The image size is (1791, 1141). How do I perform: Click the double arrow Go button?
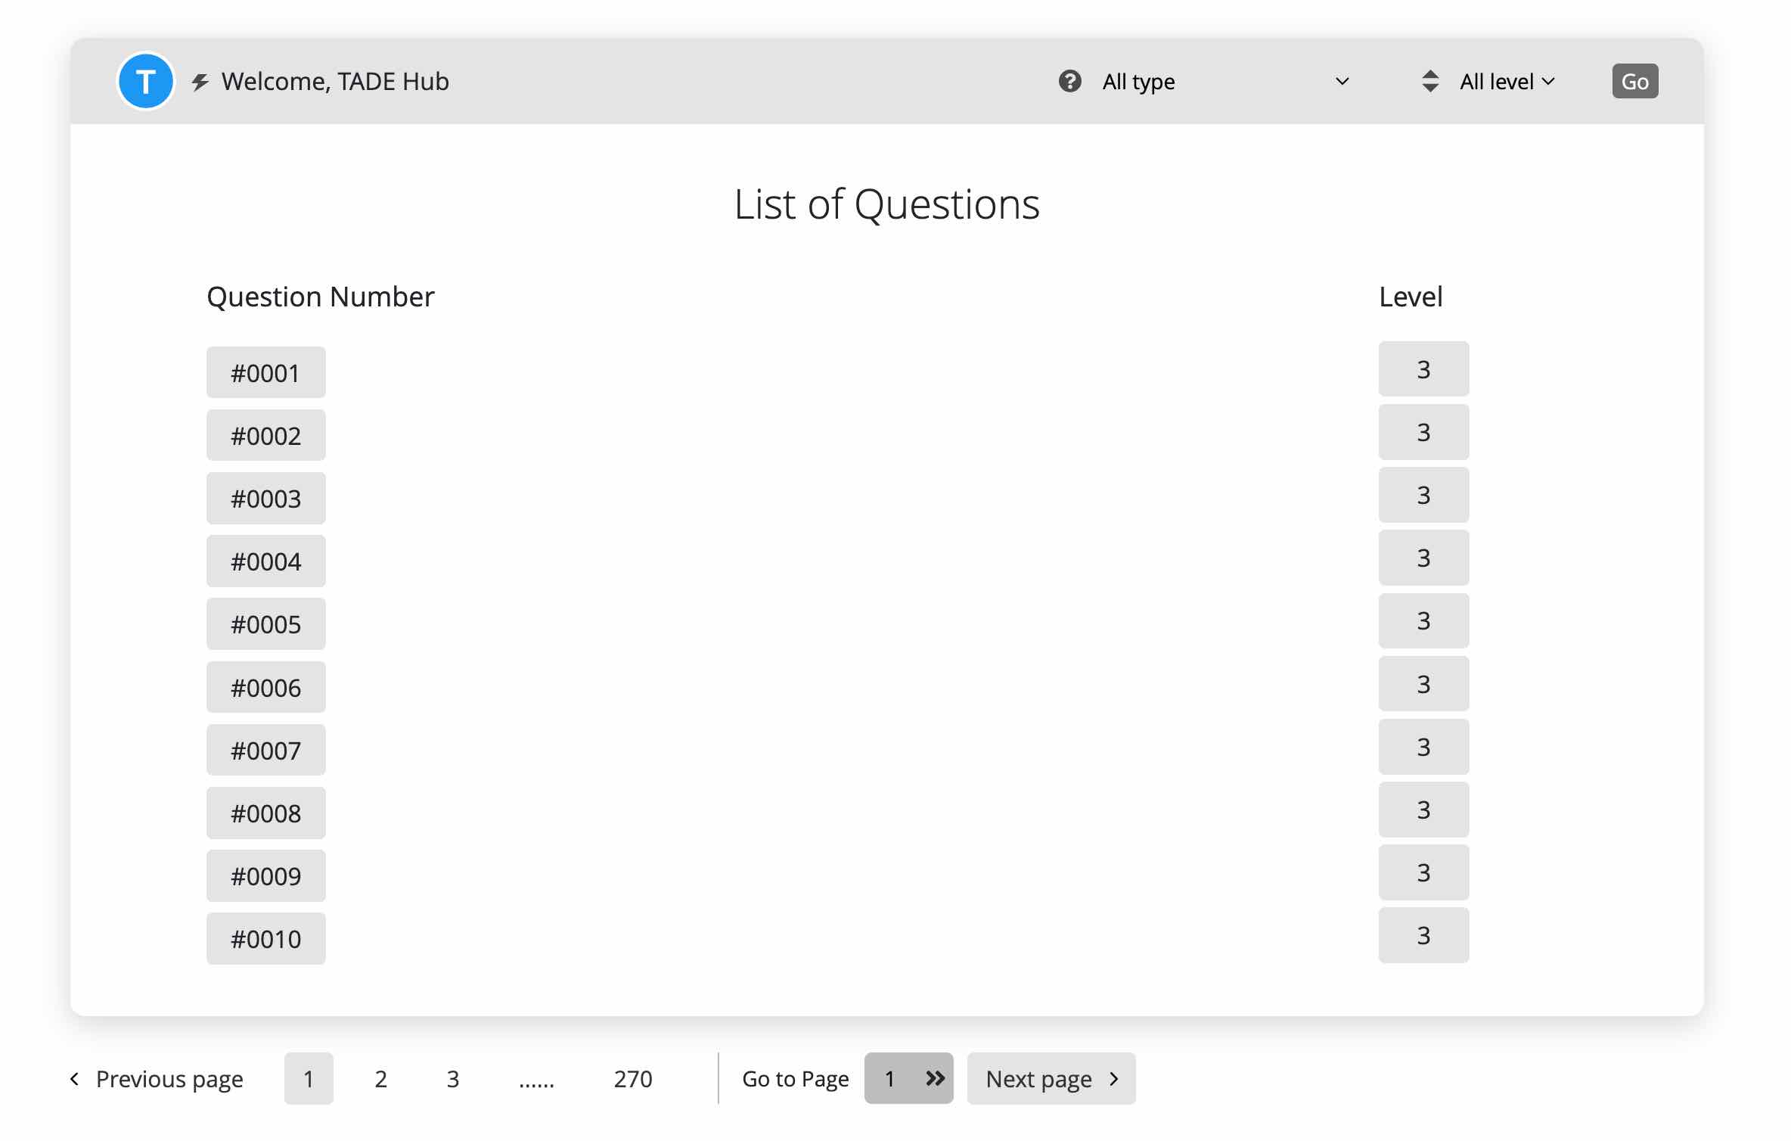(x=935, y=1078)
